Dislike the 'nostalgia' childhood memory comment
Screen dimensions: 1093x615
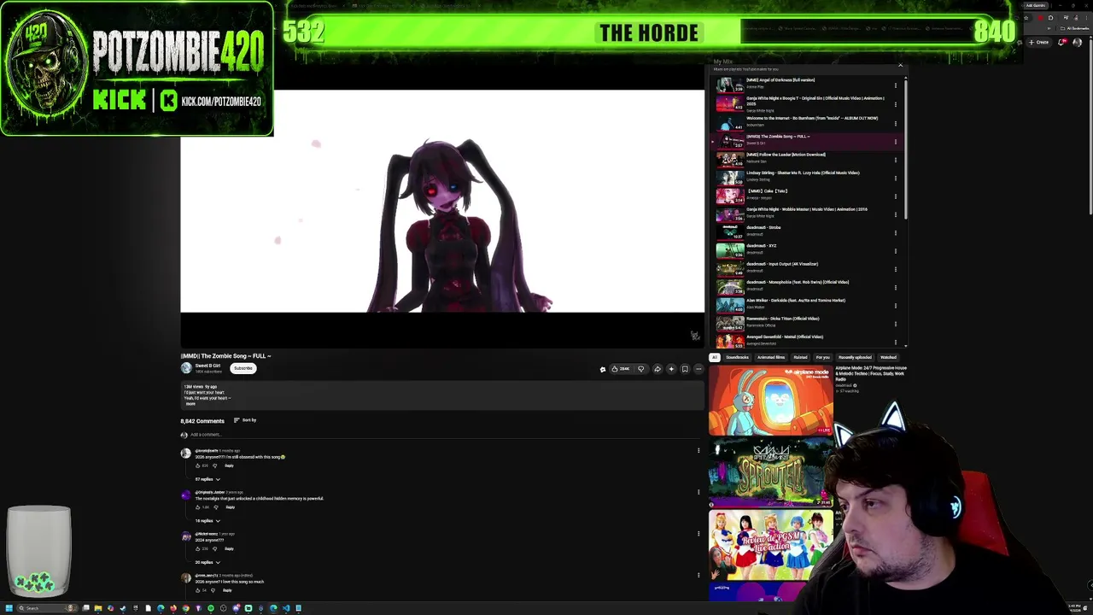click(x=215, y=507)
